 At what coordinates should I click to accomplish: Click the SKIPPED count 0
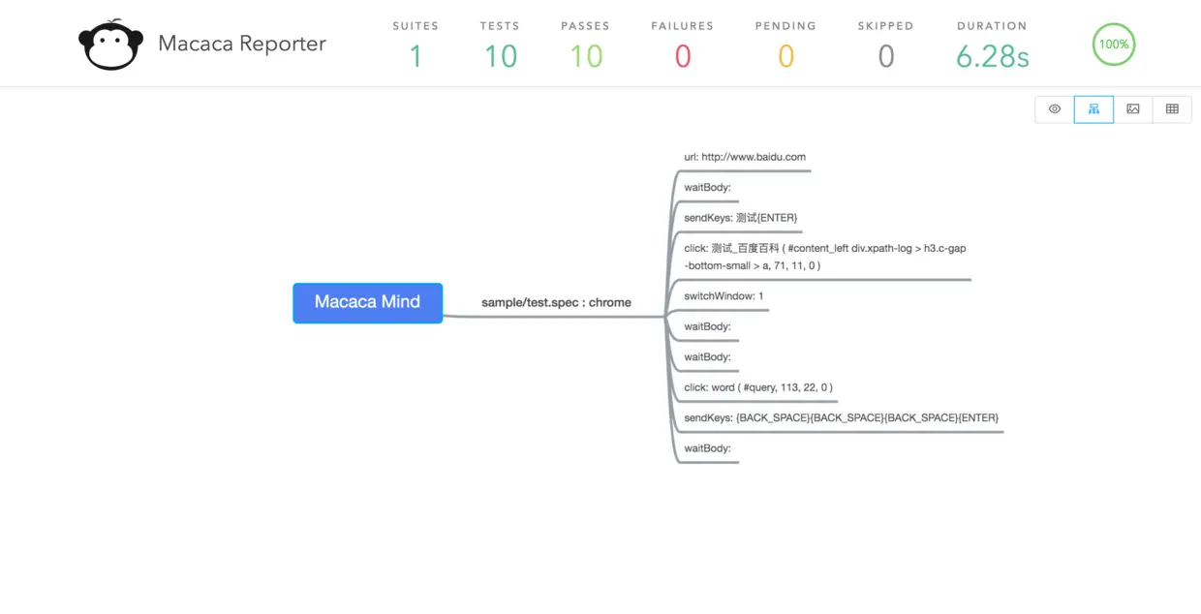pyautogui.click(x=885, y=57)
